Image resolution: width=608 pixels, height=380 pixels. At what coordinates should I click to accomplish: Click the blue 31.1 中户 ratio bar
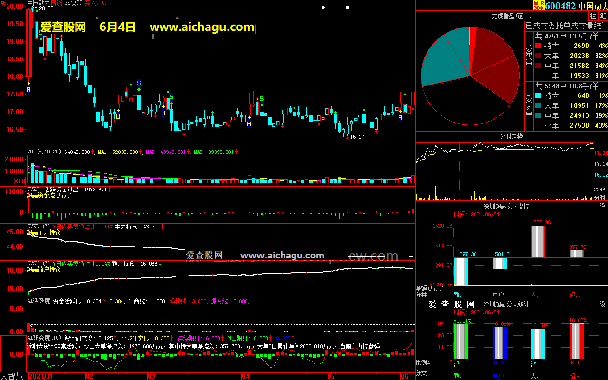pyautogui.click(x=499, y=343)
